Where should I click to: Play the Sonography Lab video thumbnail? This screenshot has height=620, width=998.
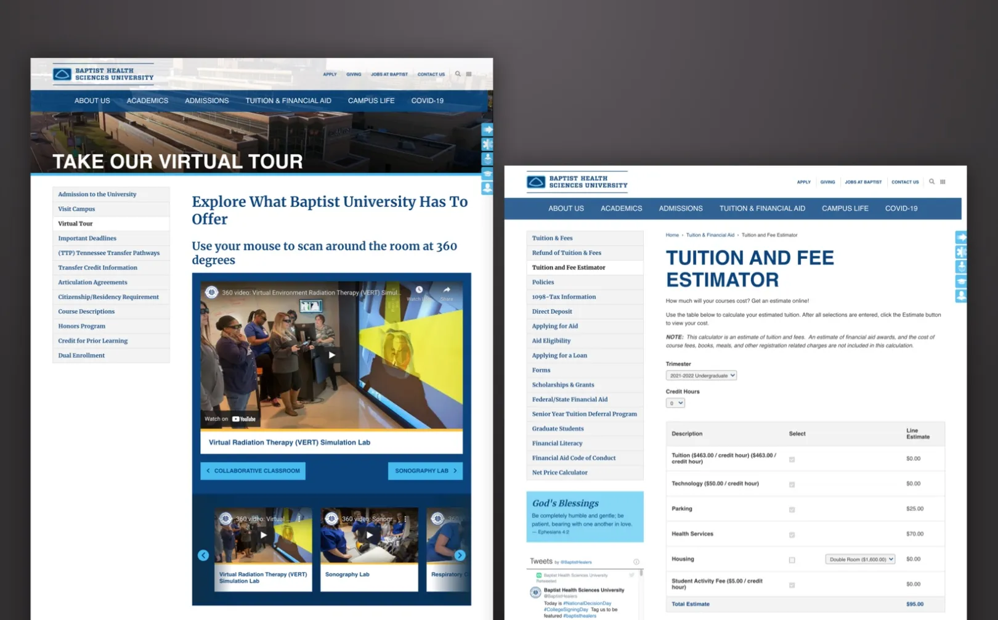(x=369, y=535)
